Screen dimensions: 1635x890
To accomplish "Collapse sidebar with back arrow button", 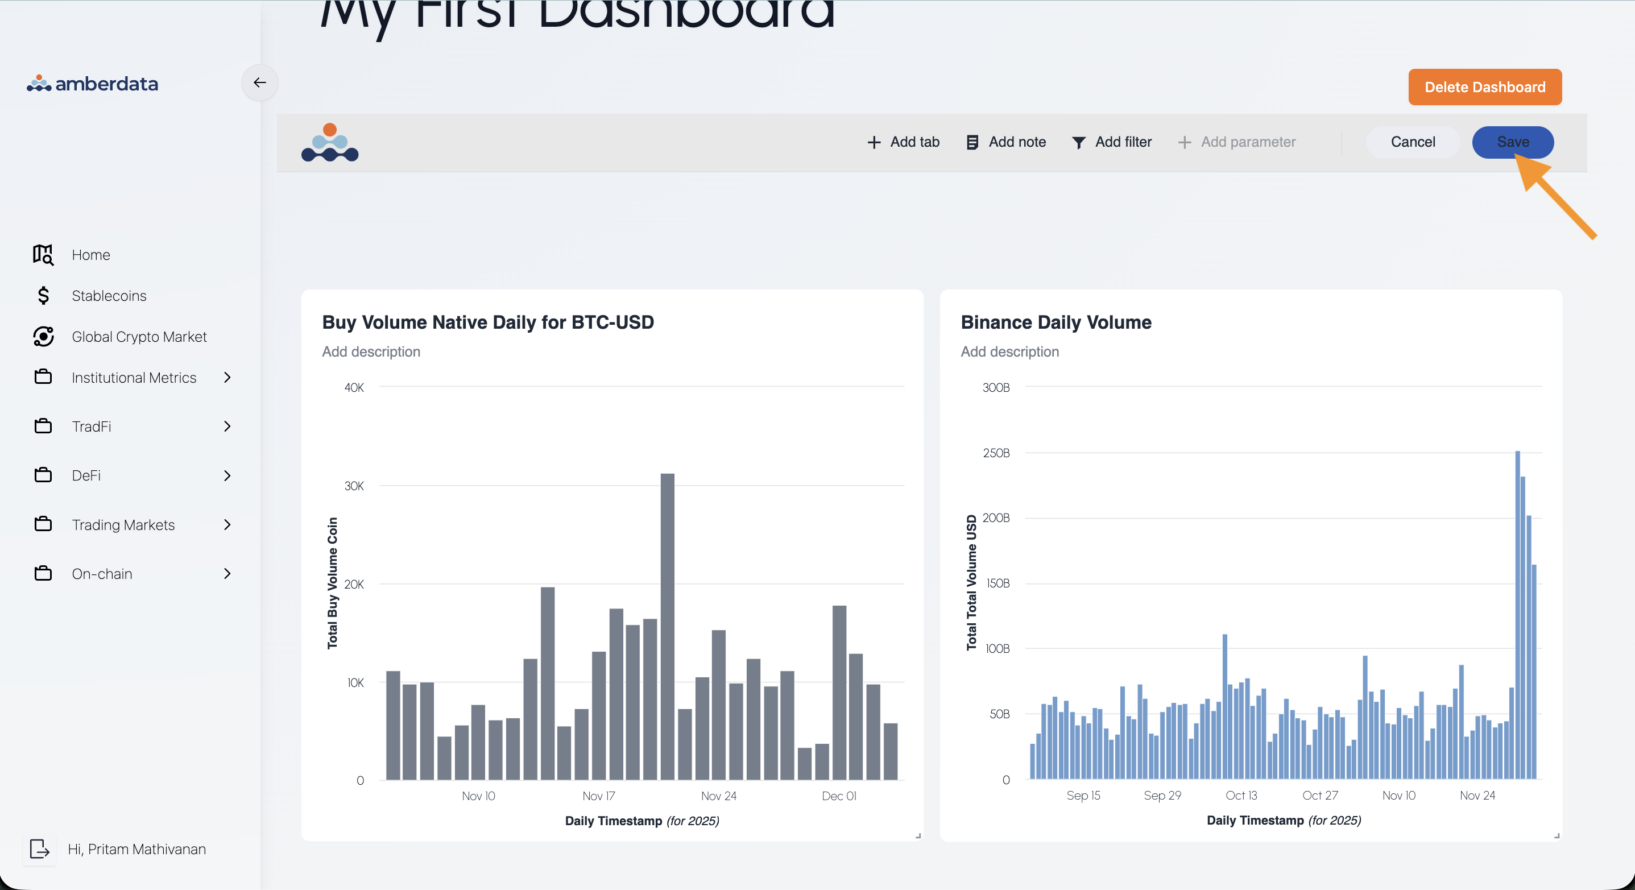I will pyautogui.click(x=259, y=82).
